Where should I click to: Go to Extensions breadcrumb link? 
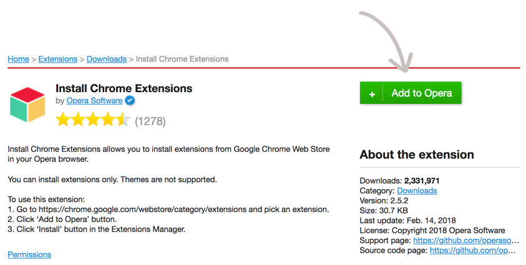(x=57, y=59)
